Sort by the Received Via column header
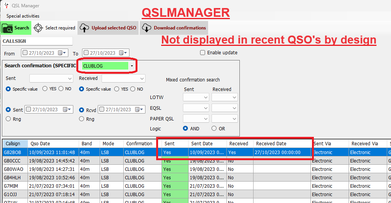This screenshot has height=203, width=391. 368,144
